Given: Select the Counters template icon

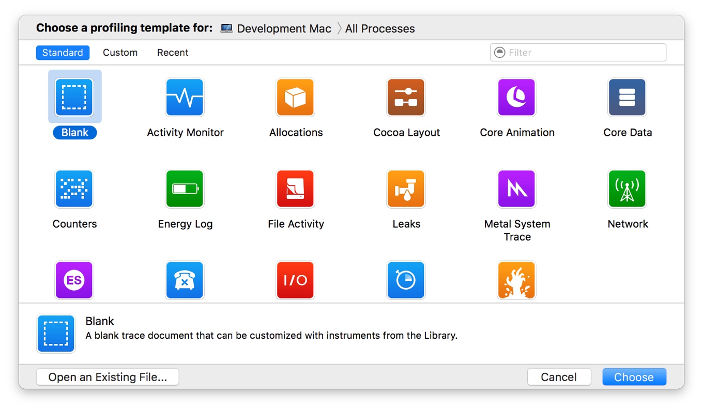Looking at the screenshot, I should coord(74,189).
